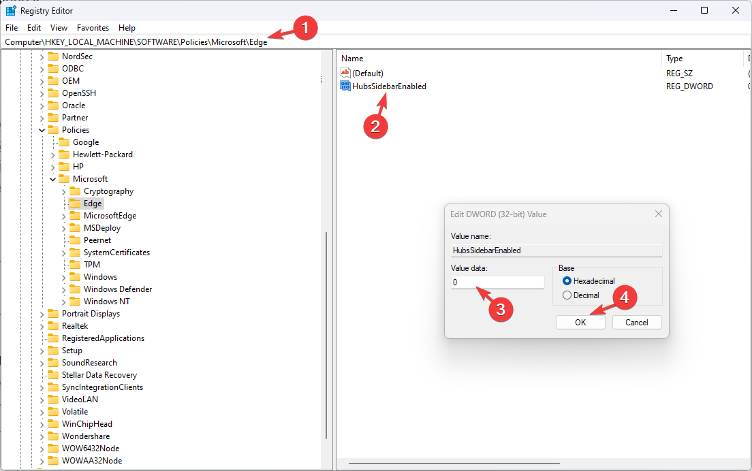The height and width of the screenshot is (471, 752).
Task: Click the Value name field
Action: pos(557,250)
